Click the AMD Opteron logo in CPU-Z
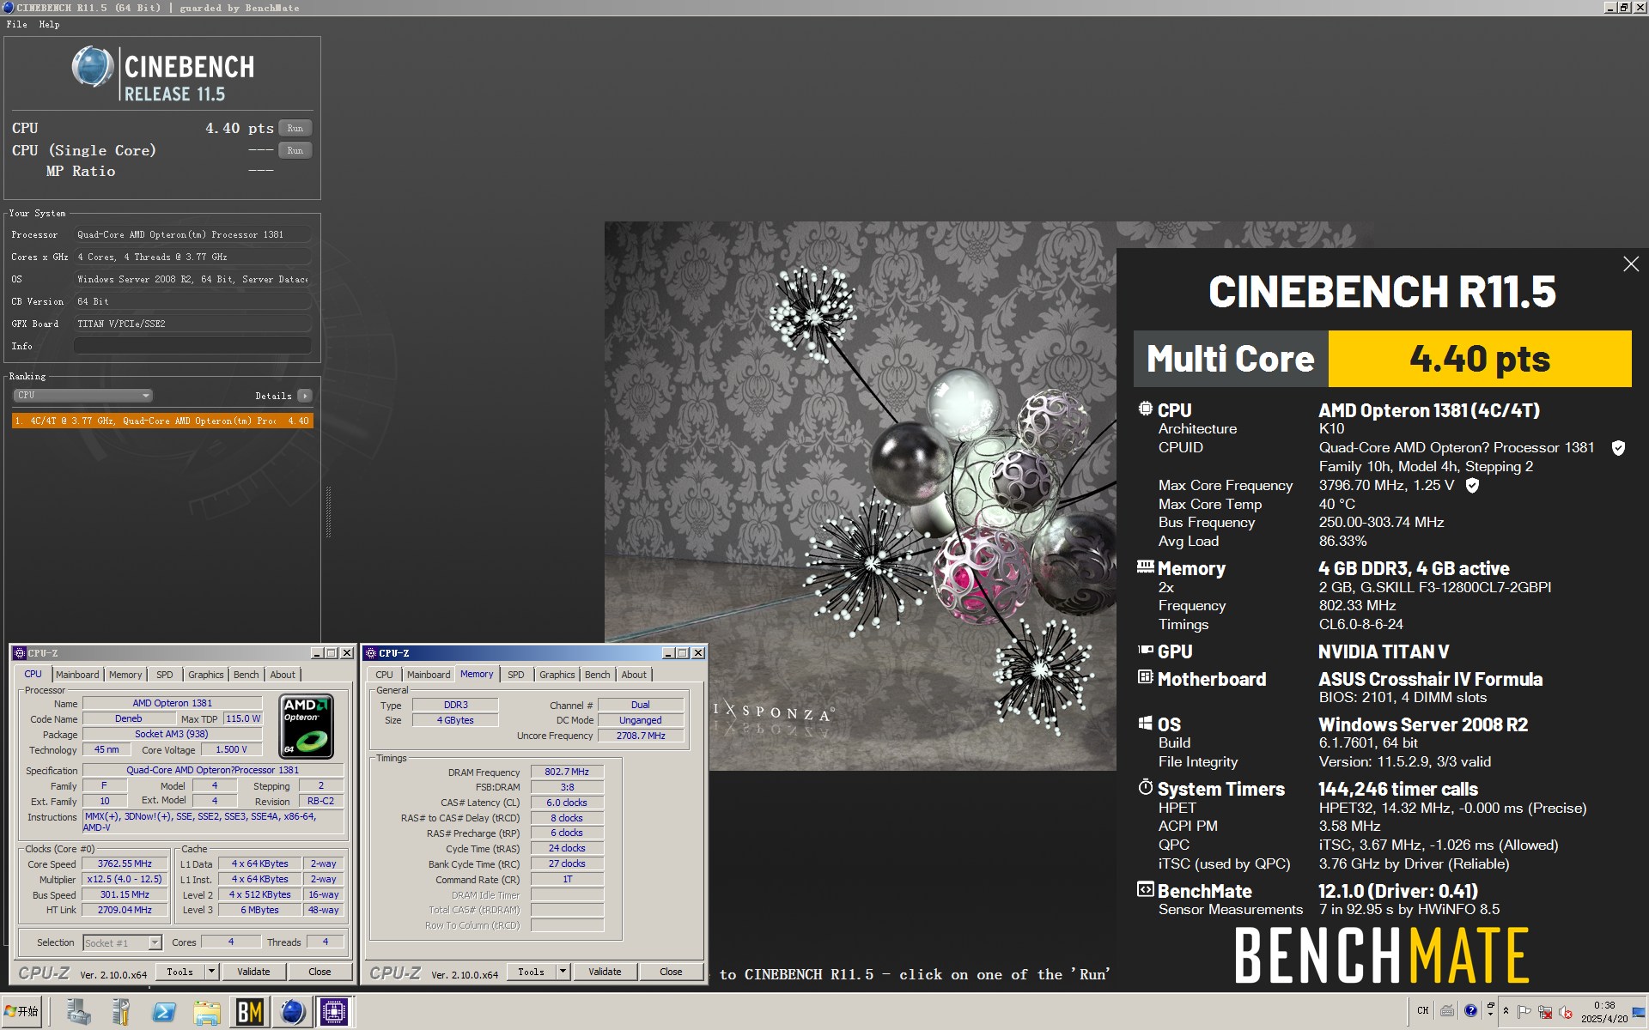1649x1030 pixels. [x=307, y=727]
